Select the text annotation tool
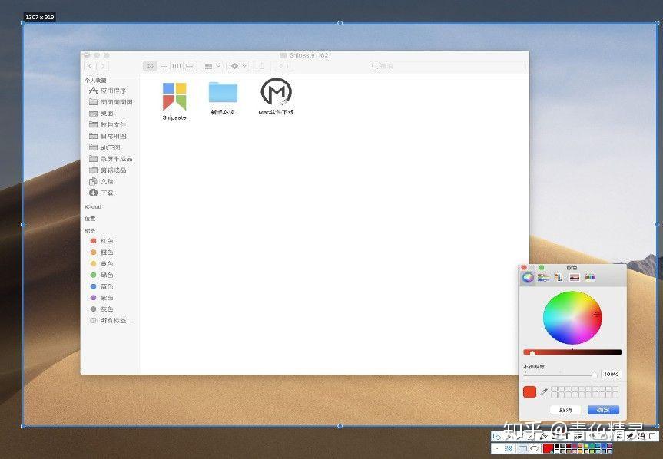 pyautogui.click(x=567, y=436)
